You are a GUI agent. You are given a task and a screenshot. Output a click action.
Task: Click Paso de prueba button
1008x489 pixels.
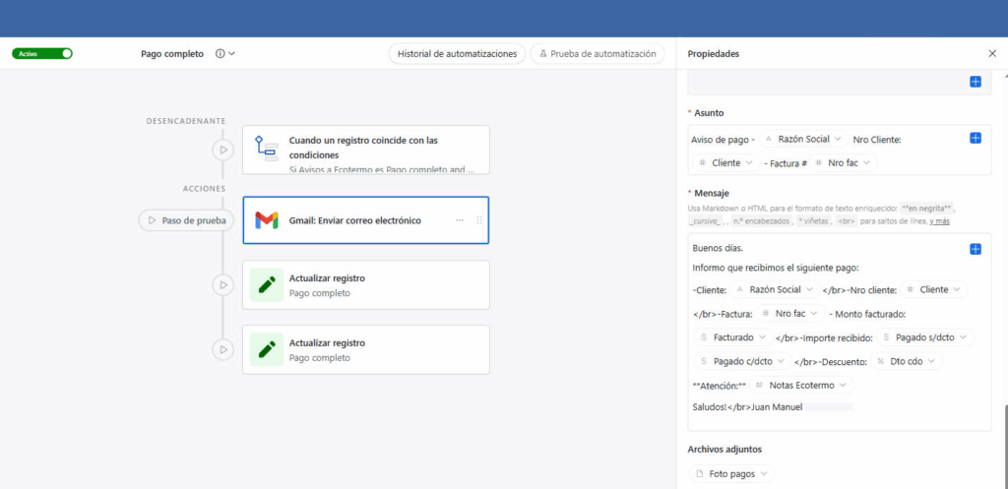187,220
